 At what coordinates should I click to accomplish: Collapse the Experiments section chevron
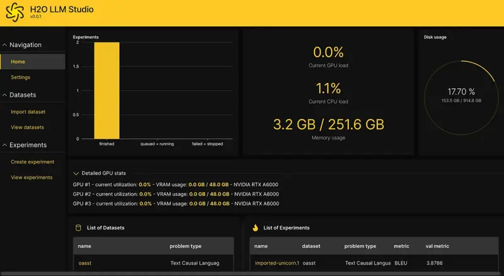[x=4, y=145]
